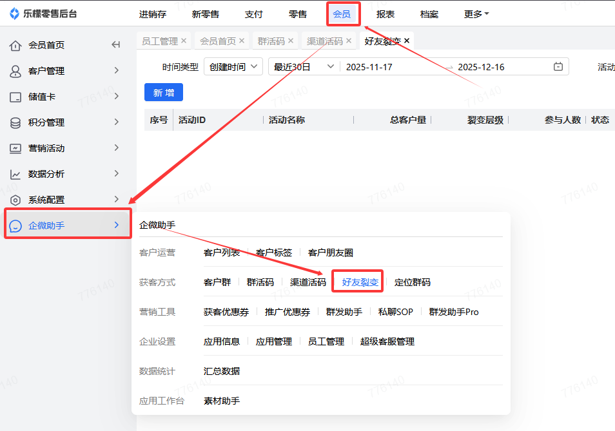615x431 pixels.
Task: Close the 渠道活码 tab
Action: (x=349, y=41)
